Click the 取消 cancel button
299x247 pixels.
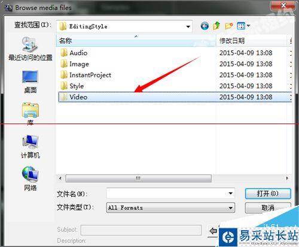coord(268,208)
